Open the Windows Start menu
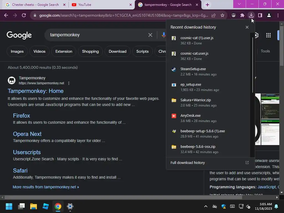 click(x=9, y=206)
